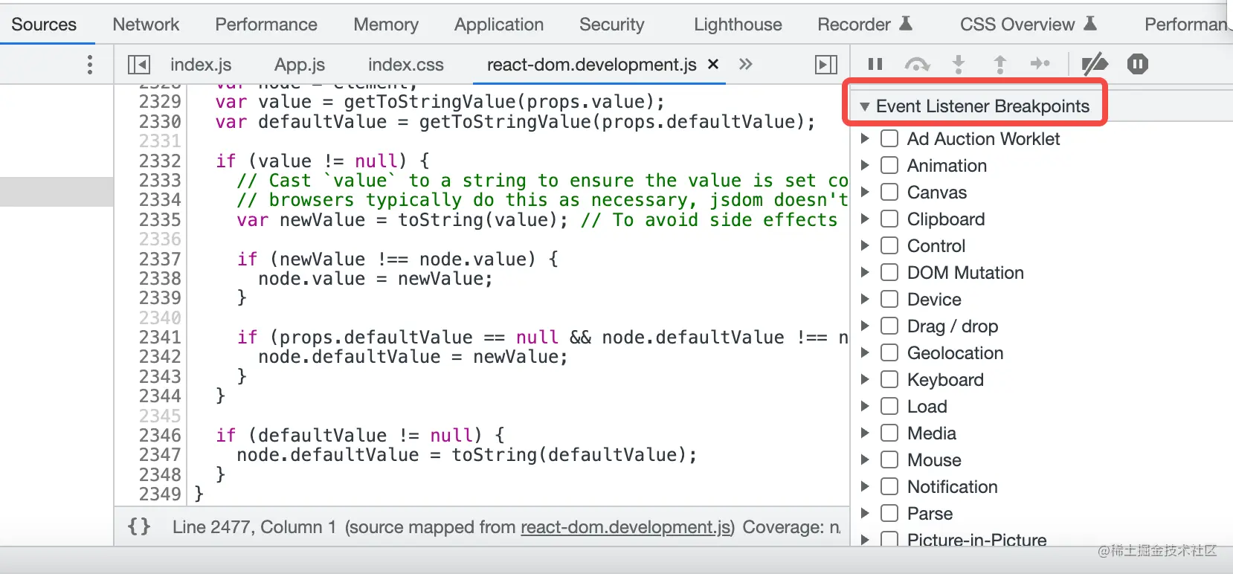The width and height of the screenshot is (1233, 574).
Task: Show more open file tabs chevron
Action: coord(746,65)
